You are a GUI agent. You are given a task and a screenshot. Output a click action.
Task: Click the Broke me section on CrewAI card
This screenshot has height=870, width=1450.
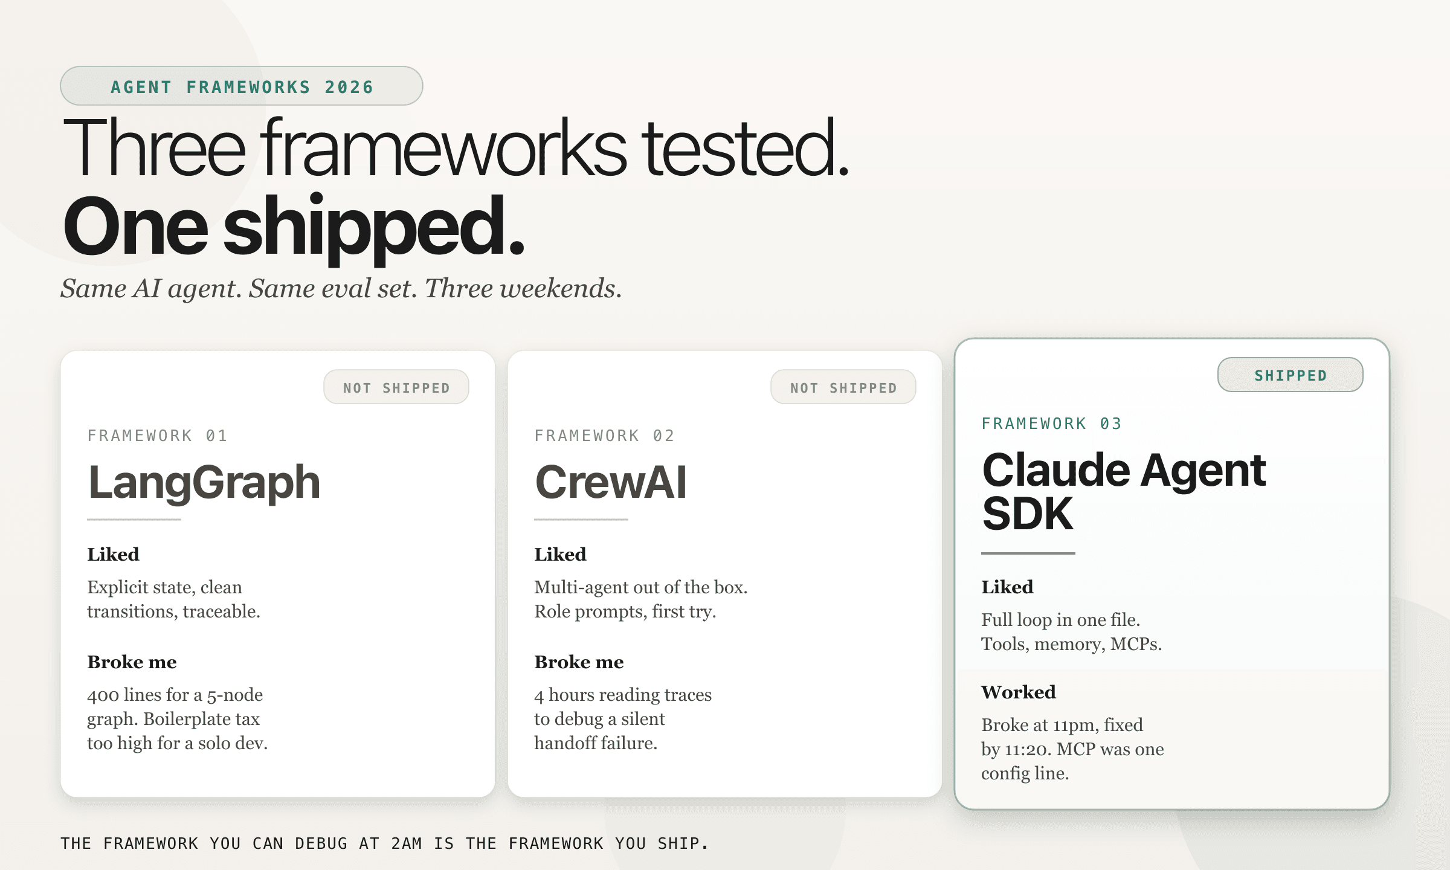[x=578, y=662]
